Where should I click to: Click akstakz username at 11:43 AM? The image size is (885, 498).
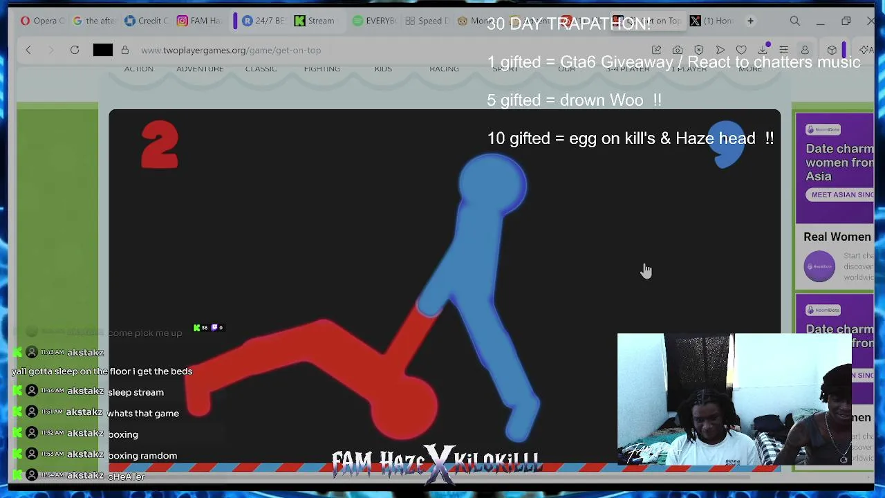click(85, 353)
